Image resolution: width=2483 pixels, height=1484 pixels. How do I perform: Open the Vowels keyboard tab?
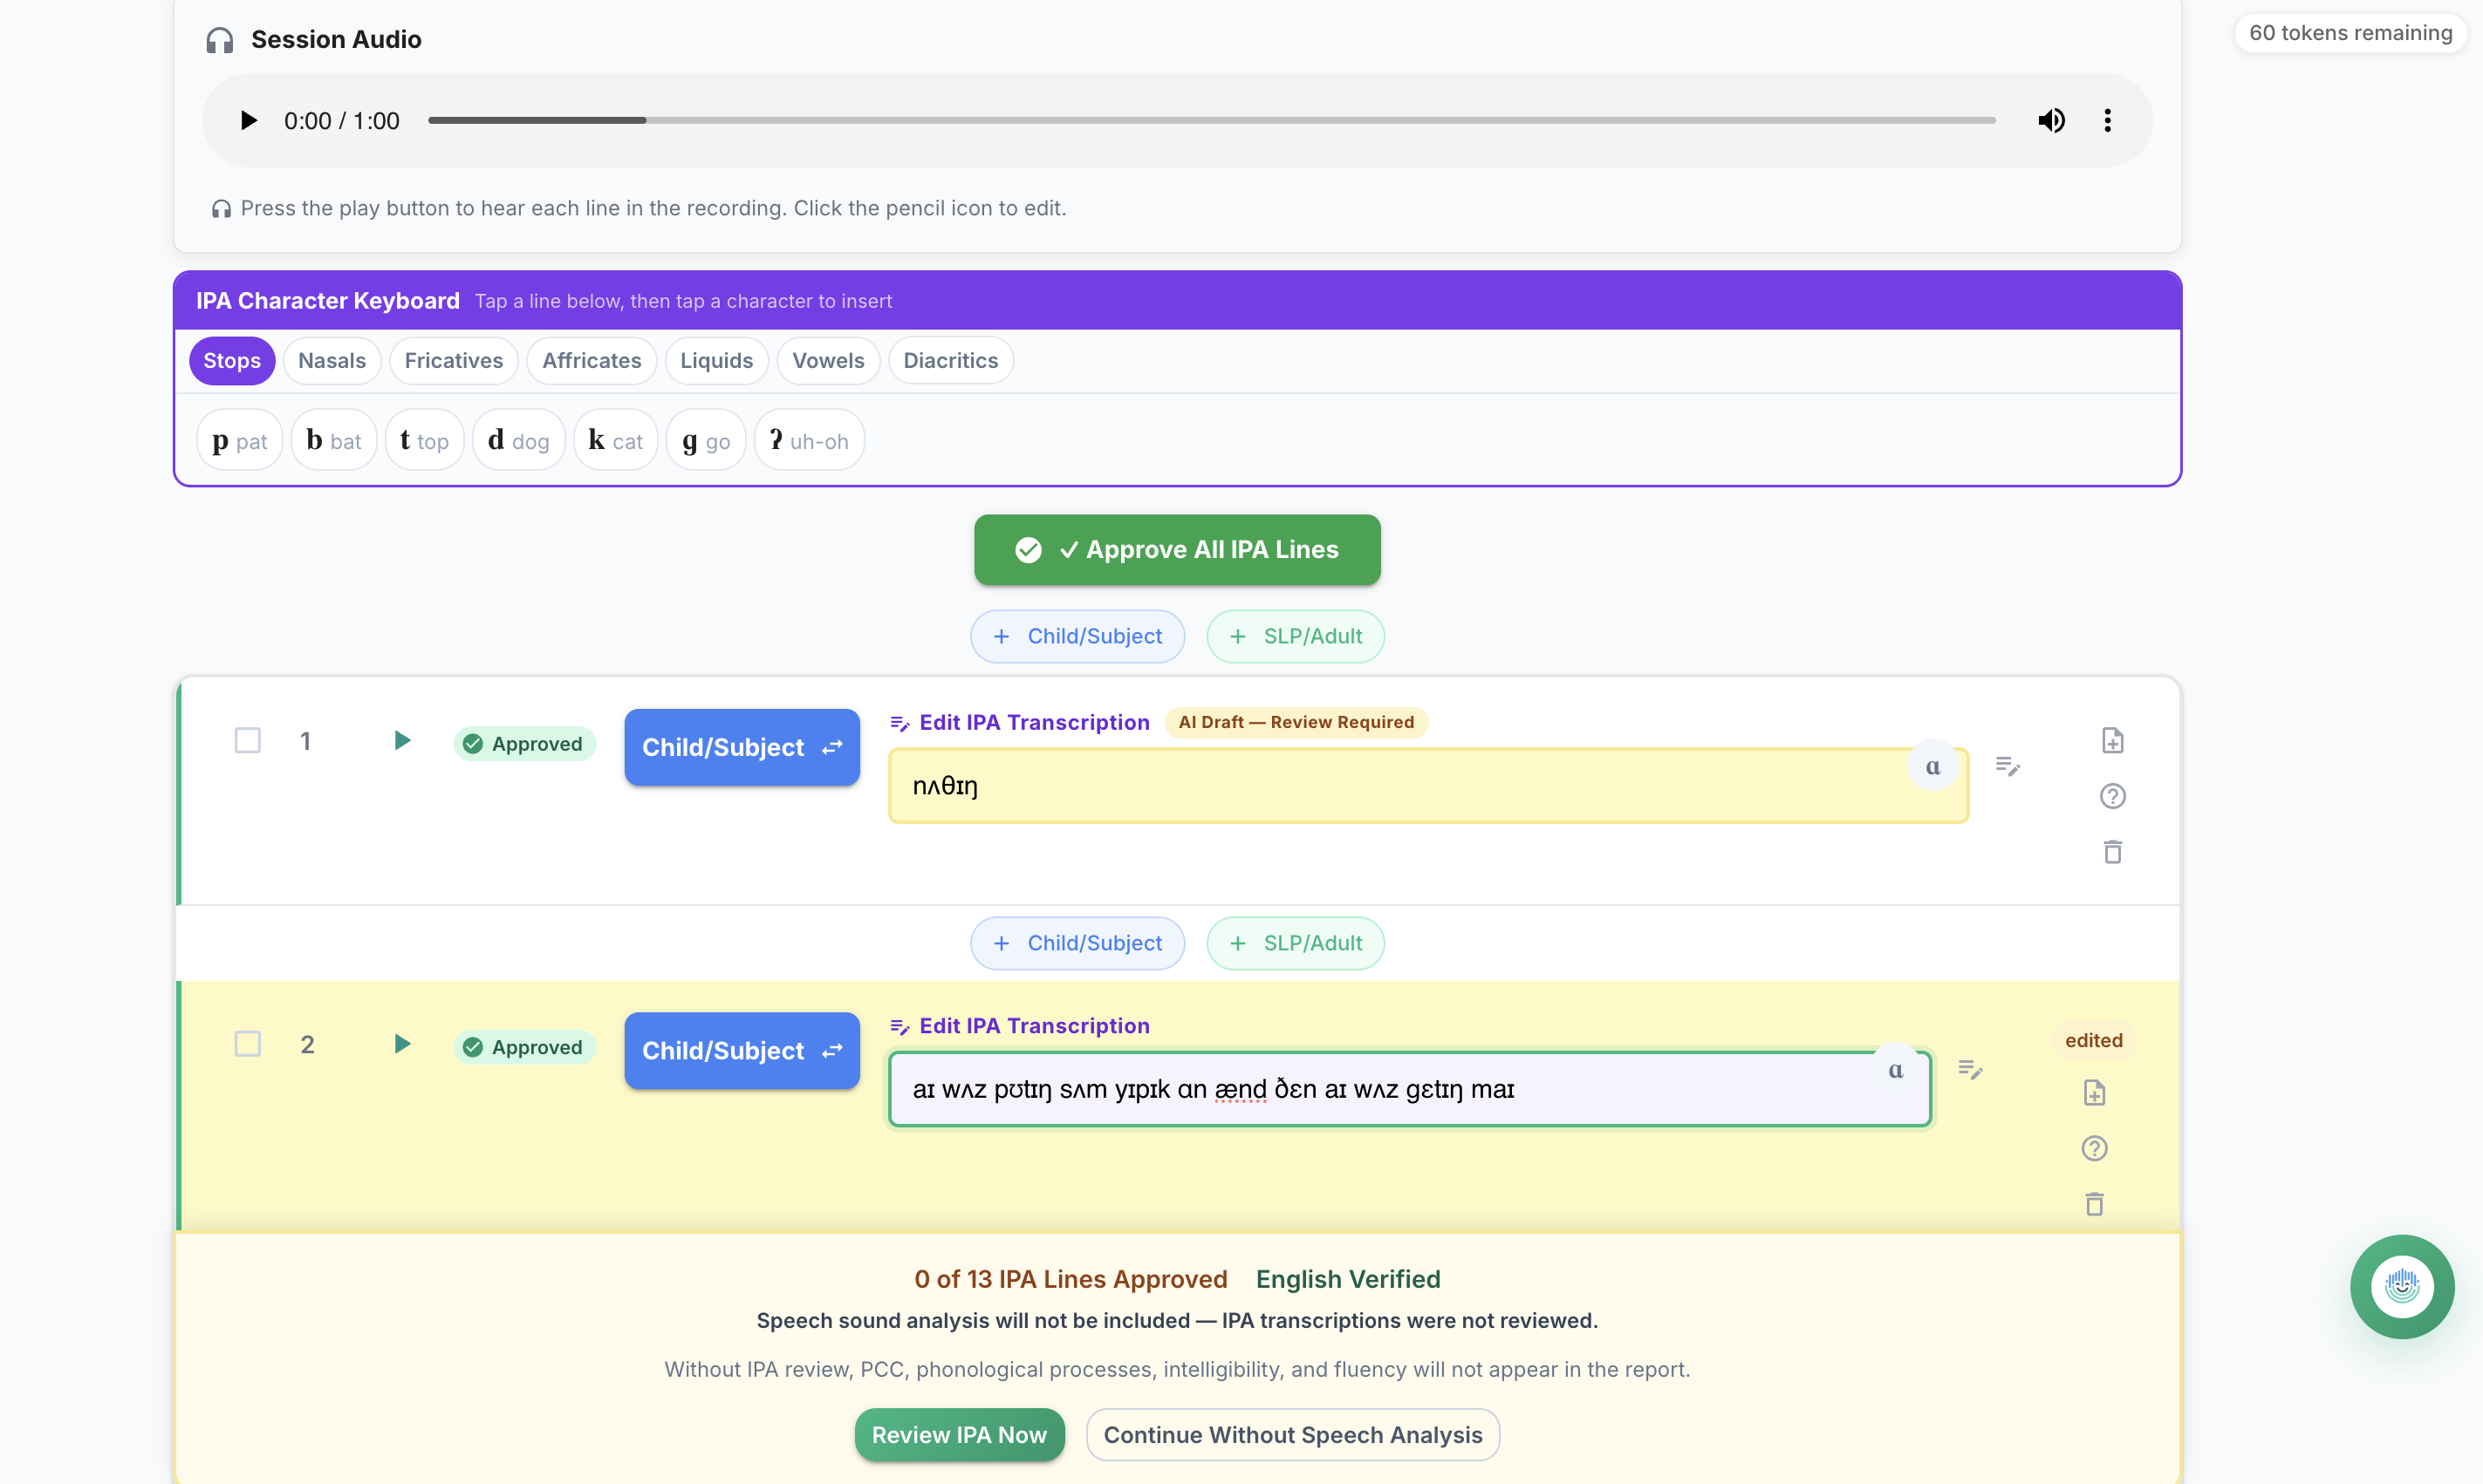tap(827, 361)
